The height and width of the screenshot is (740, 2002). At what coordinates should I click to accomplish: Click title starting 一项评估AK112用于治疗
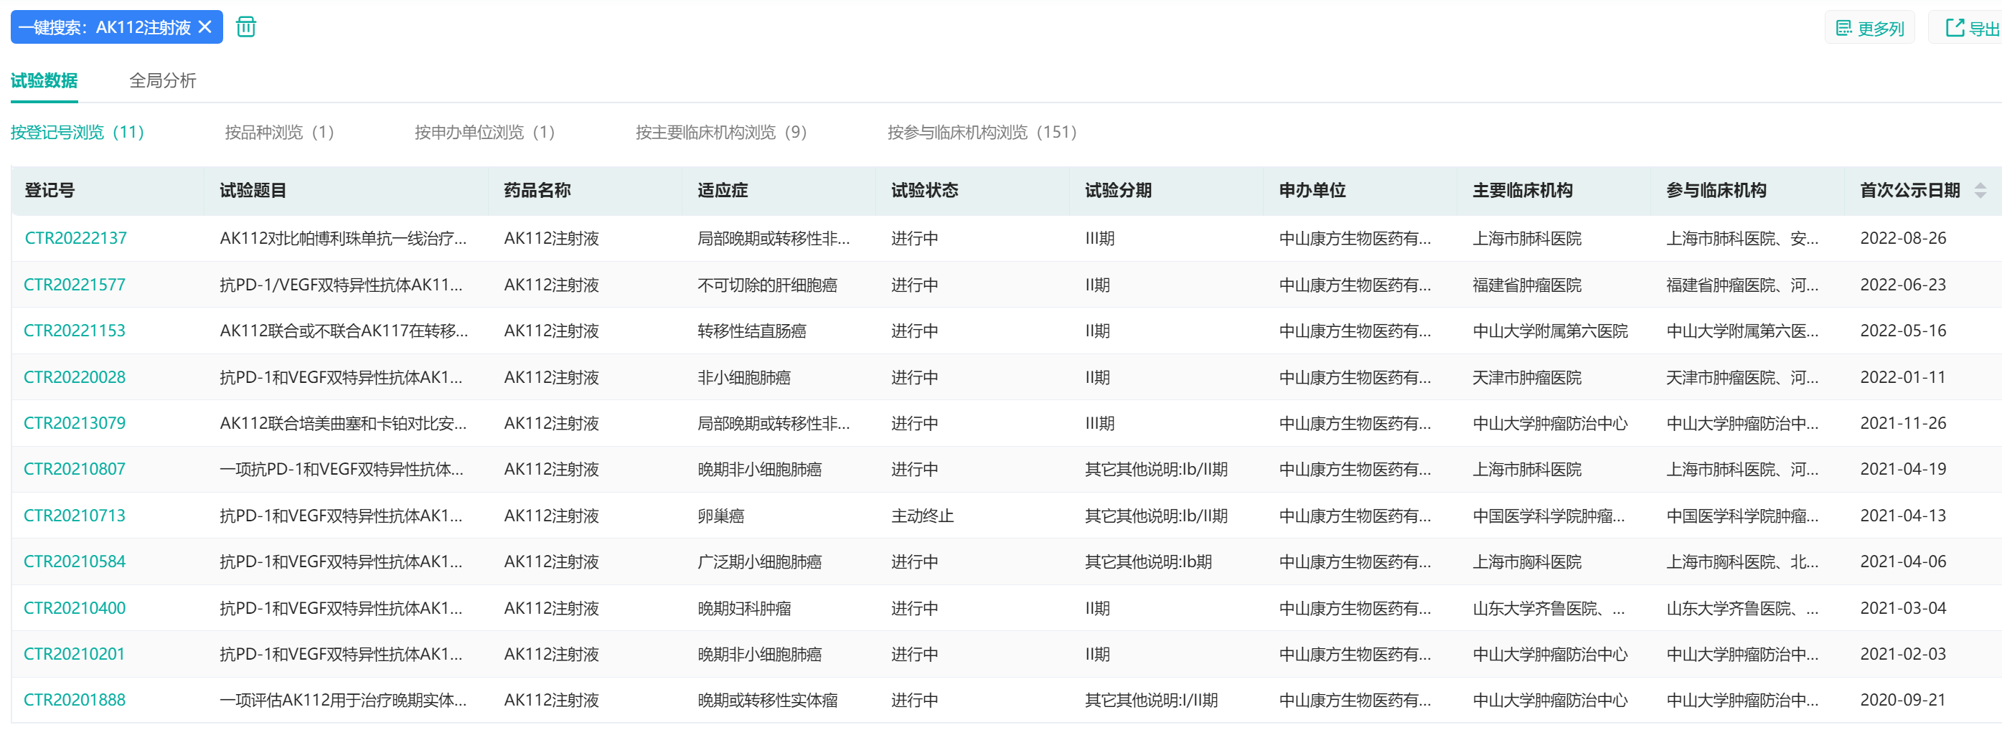[344, 700]
